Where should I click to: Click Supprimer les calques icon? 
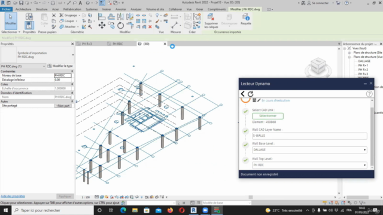211,17
